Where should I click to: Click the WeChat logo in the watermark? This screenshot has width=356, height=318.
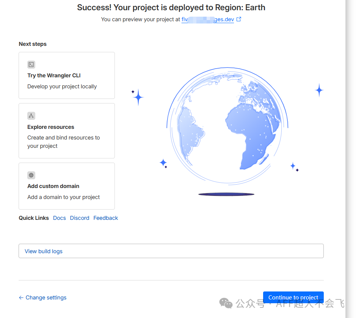click(x=226, y=303)
